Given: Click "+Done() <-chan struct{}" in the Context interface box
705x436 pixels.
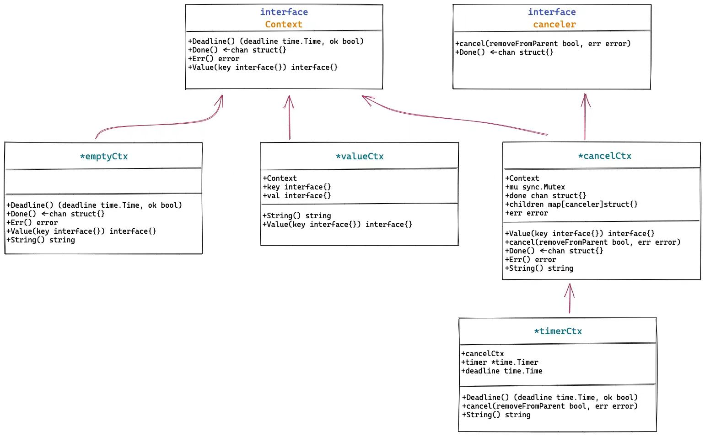Looking at the screenshot, I should [237, 50].
